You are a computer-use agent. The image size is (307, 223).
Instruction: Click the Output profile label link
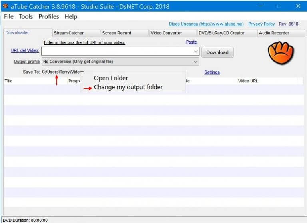click(x=27, y=62)
